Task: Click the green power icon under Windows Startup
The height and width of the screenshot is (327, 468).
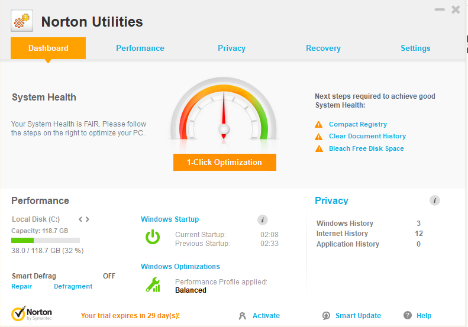Action: (153, 237)
